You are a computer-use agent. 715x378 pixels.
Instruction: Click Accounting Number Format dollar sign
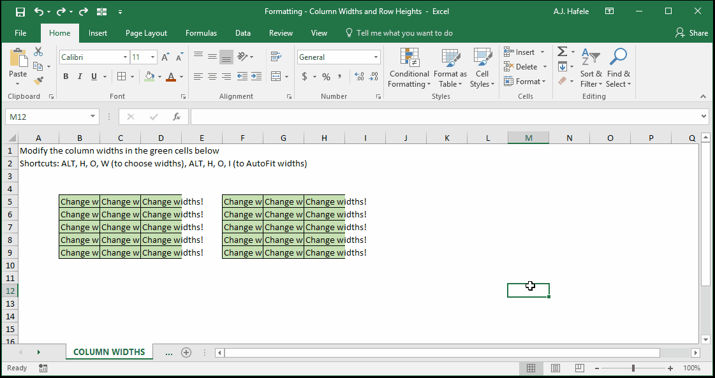pyautogui.click(x=305, y=76)
